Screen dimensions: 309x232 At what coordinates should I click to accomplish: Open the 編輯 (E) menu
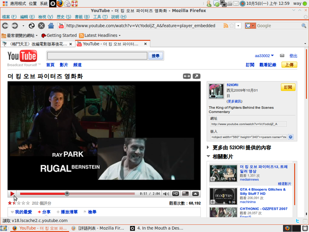[27, 17]
